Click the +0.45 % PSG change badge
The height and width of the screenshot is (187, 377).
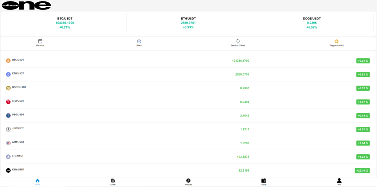tap(363, 115)
